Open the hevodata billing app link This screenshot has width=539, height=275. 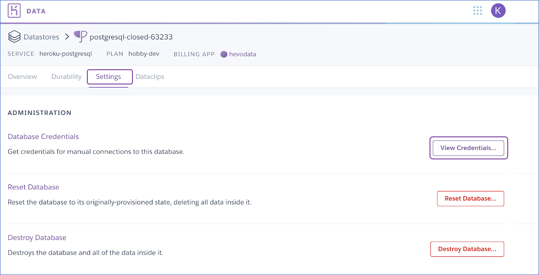point(243,54)
